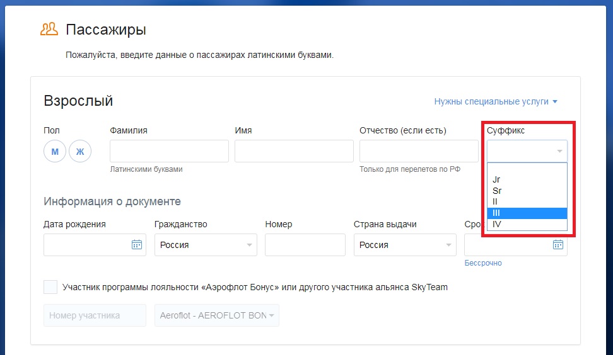Select male gender М
The height and width of the screenshot is (355, 613).
55,152
